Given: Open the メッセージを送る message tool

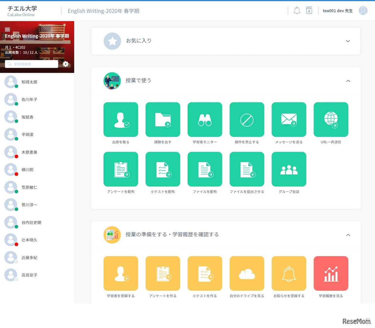Looking at the screenshot, I should point(289,120).
